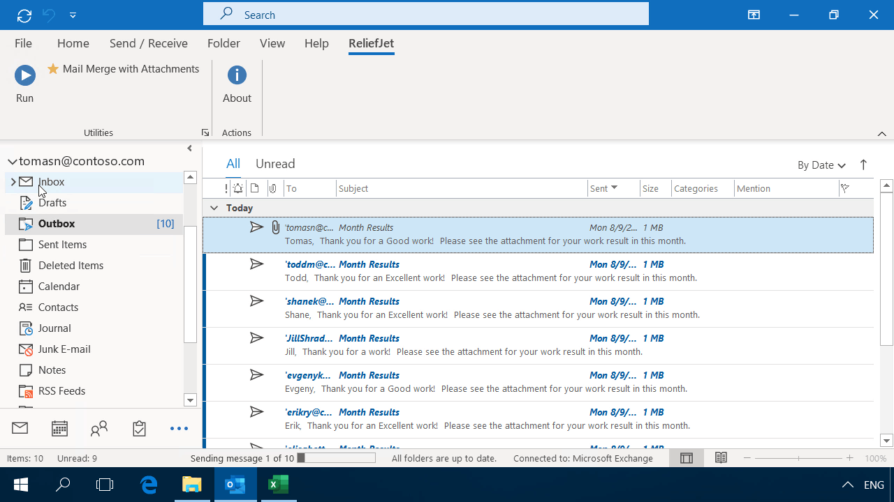This screenshot has width=894, height=502.
Task: Select the Mail icon in navigation bar
Action: [x=20, y=428]
